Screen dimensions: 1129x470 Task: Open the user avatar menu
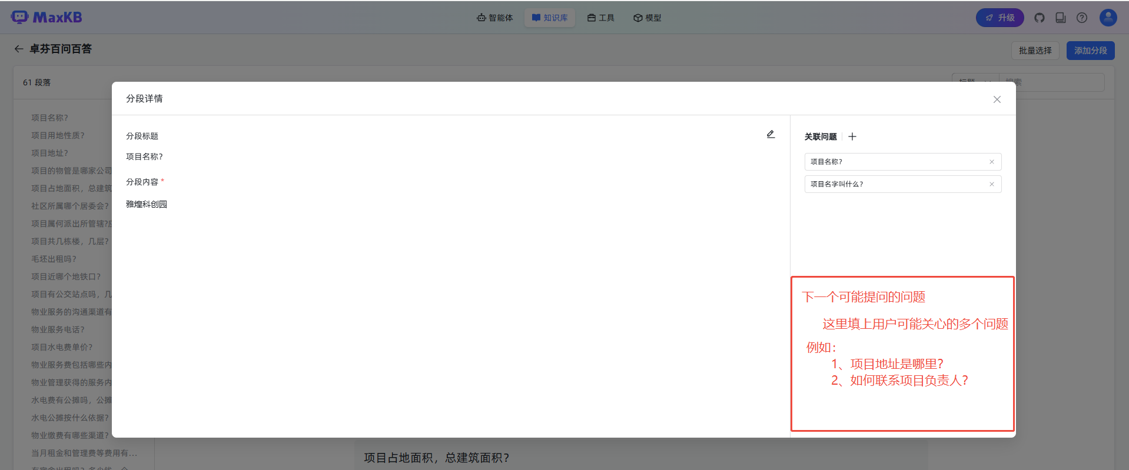point(1108,18)
